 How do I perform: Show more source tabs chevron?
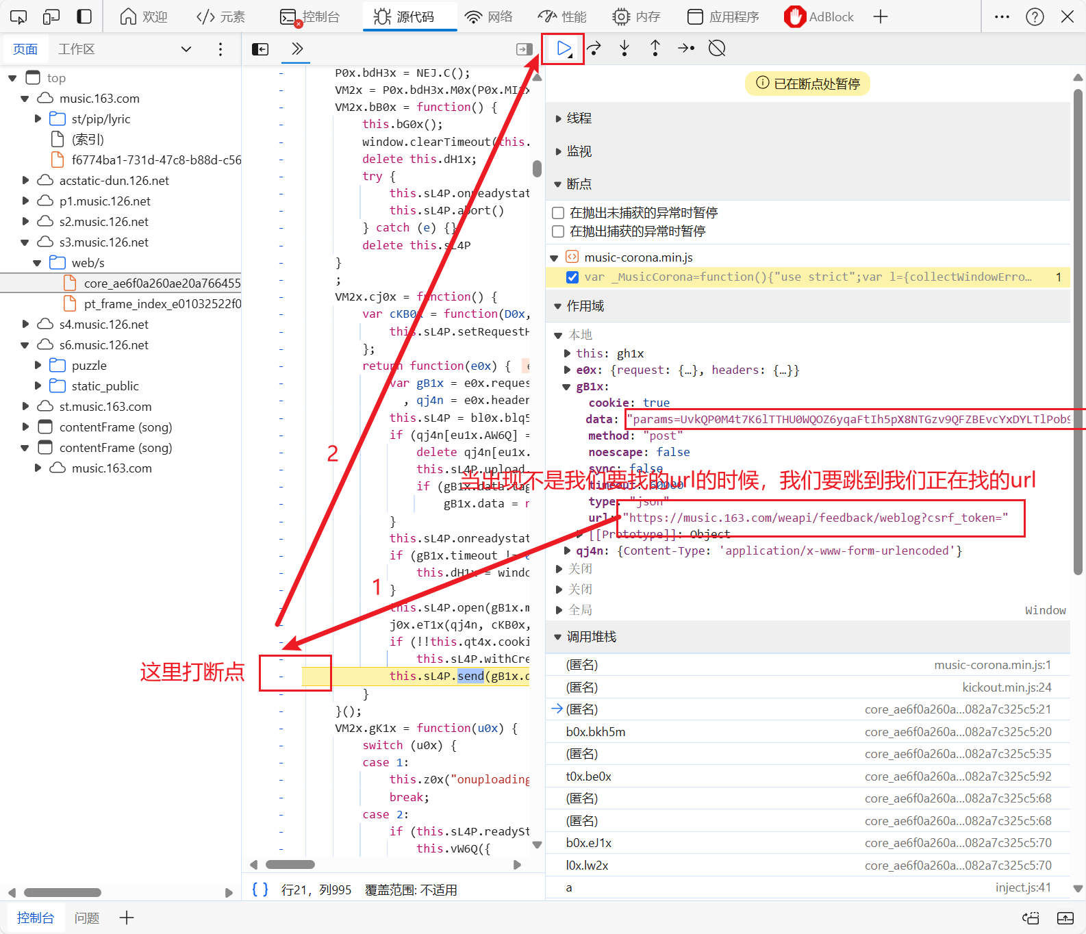[296, 49]
